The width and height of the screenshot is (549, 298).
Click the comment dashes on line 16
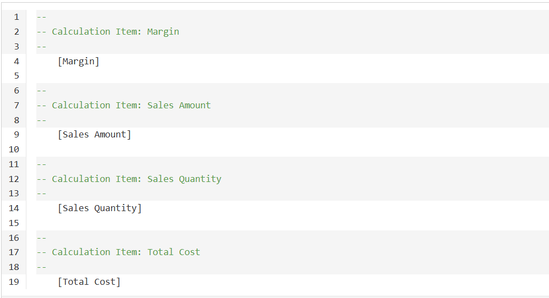(x=41, y=238)
